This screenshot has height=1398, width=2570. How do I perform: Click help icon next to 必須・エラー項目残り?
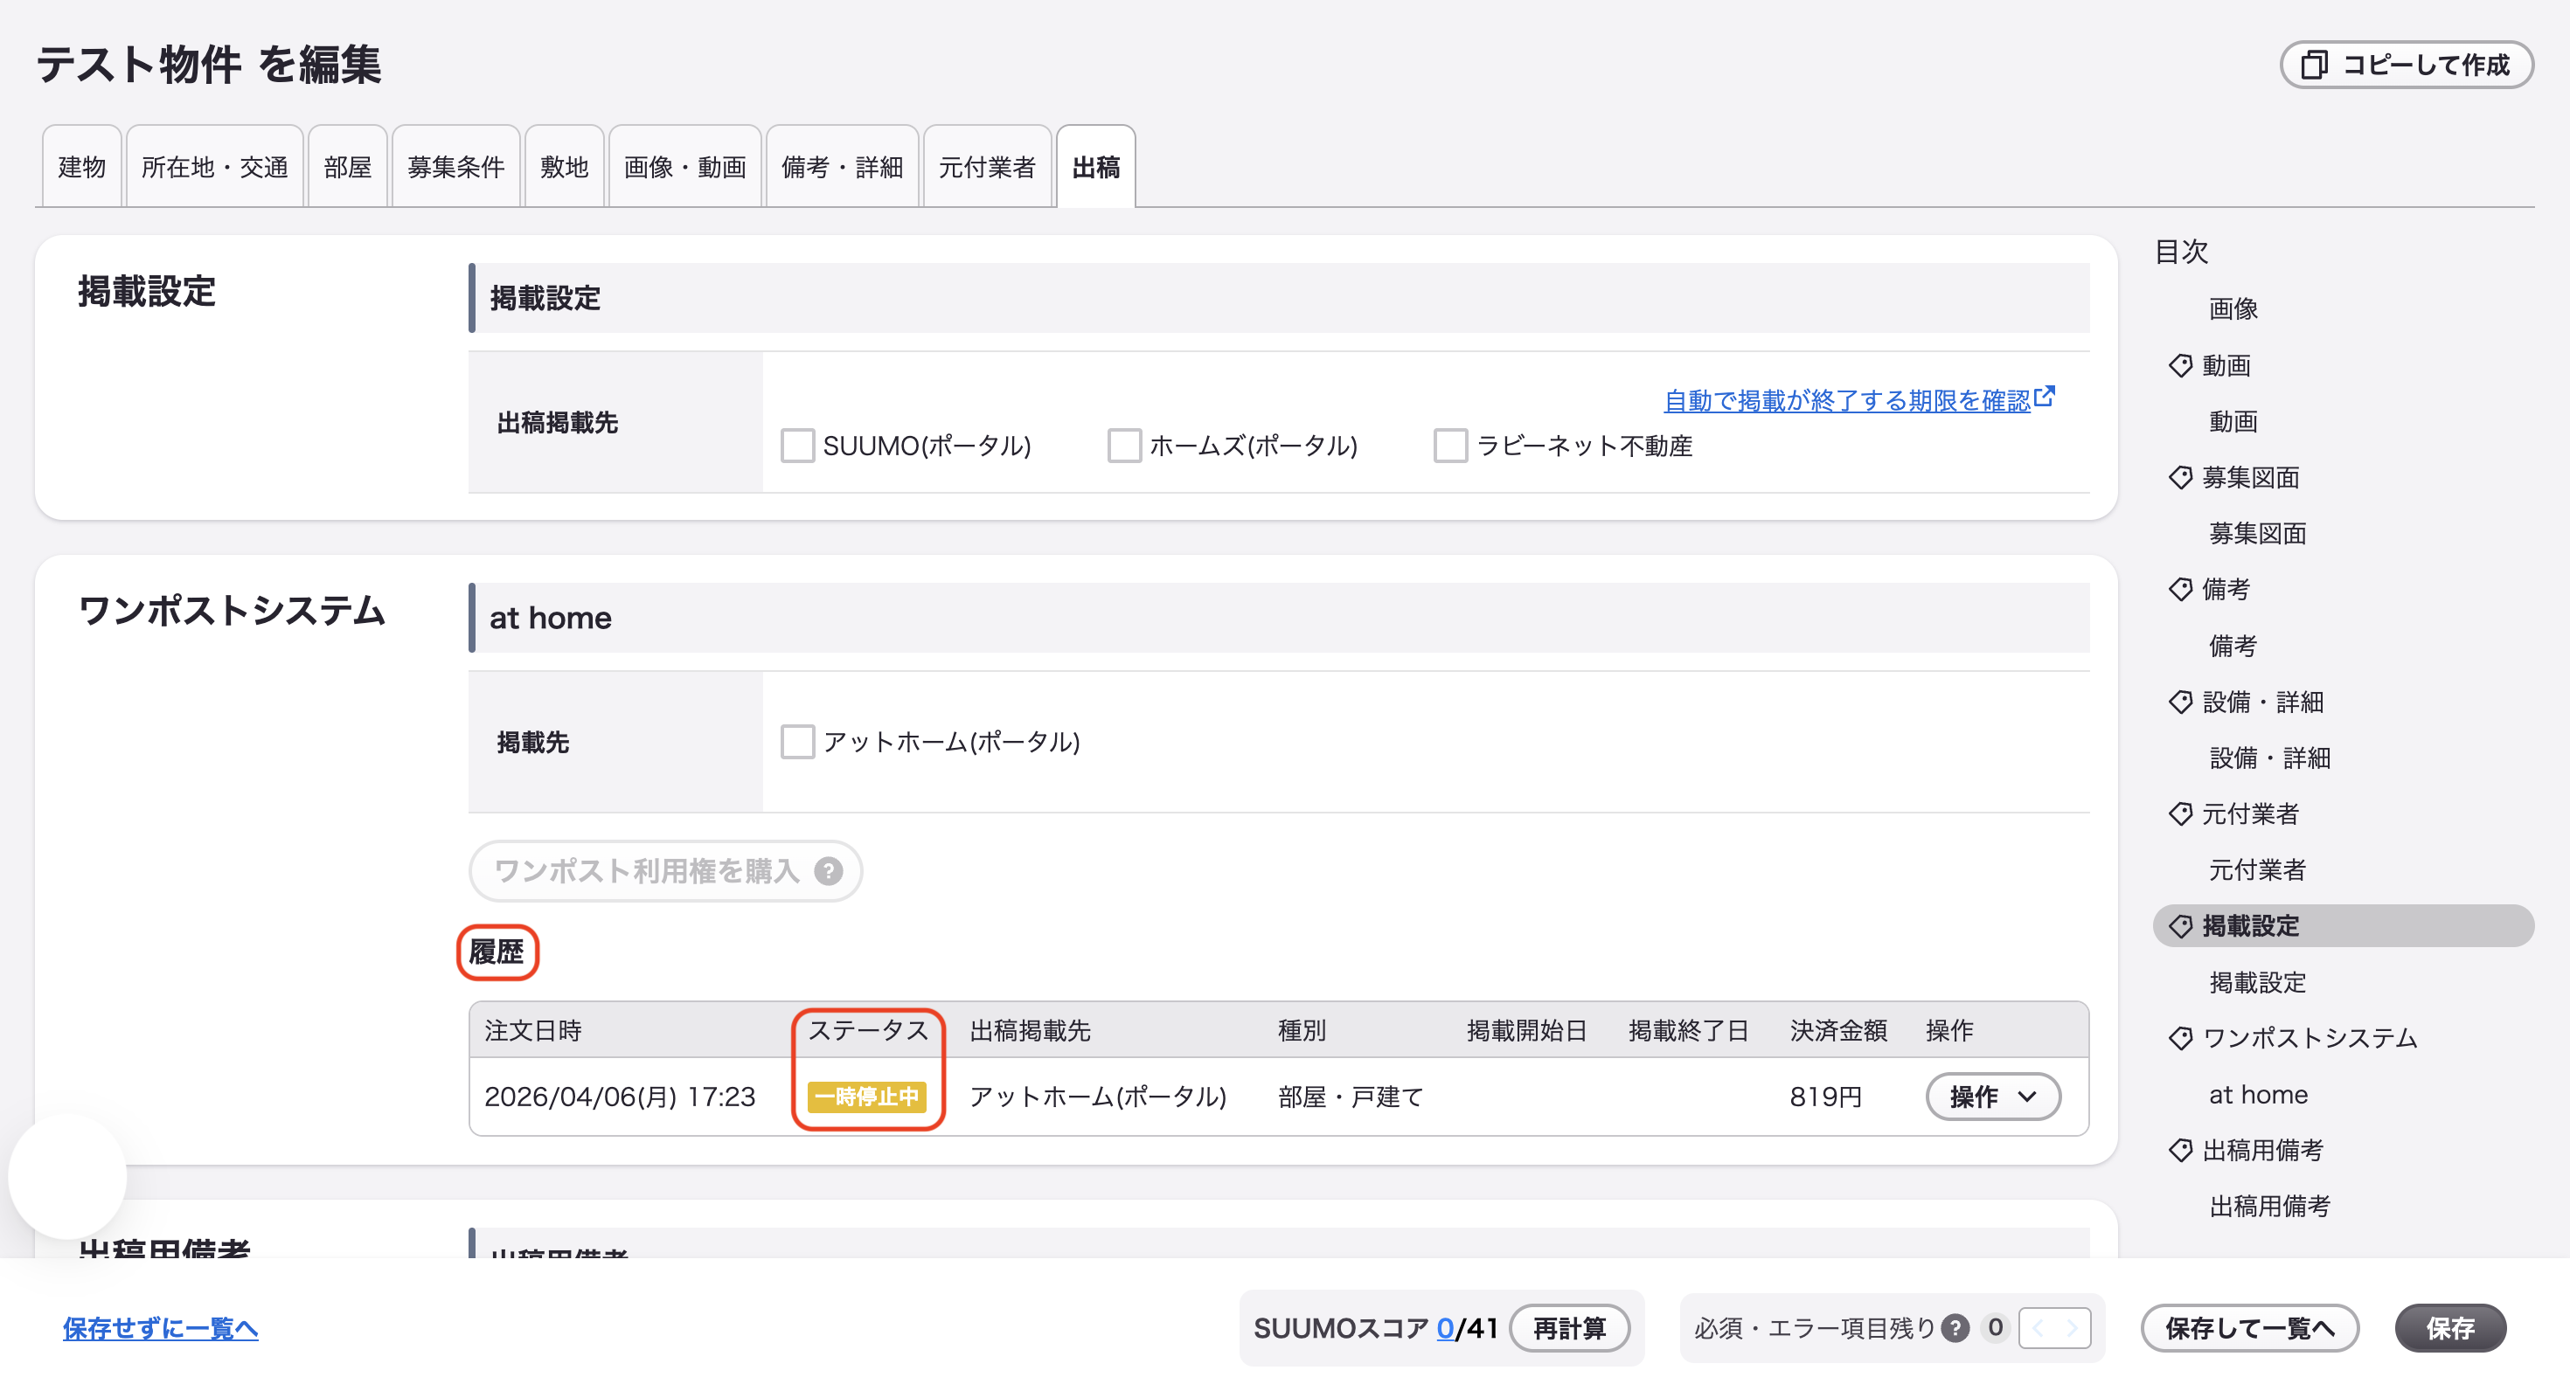coord(1955,1328)
